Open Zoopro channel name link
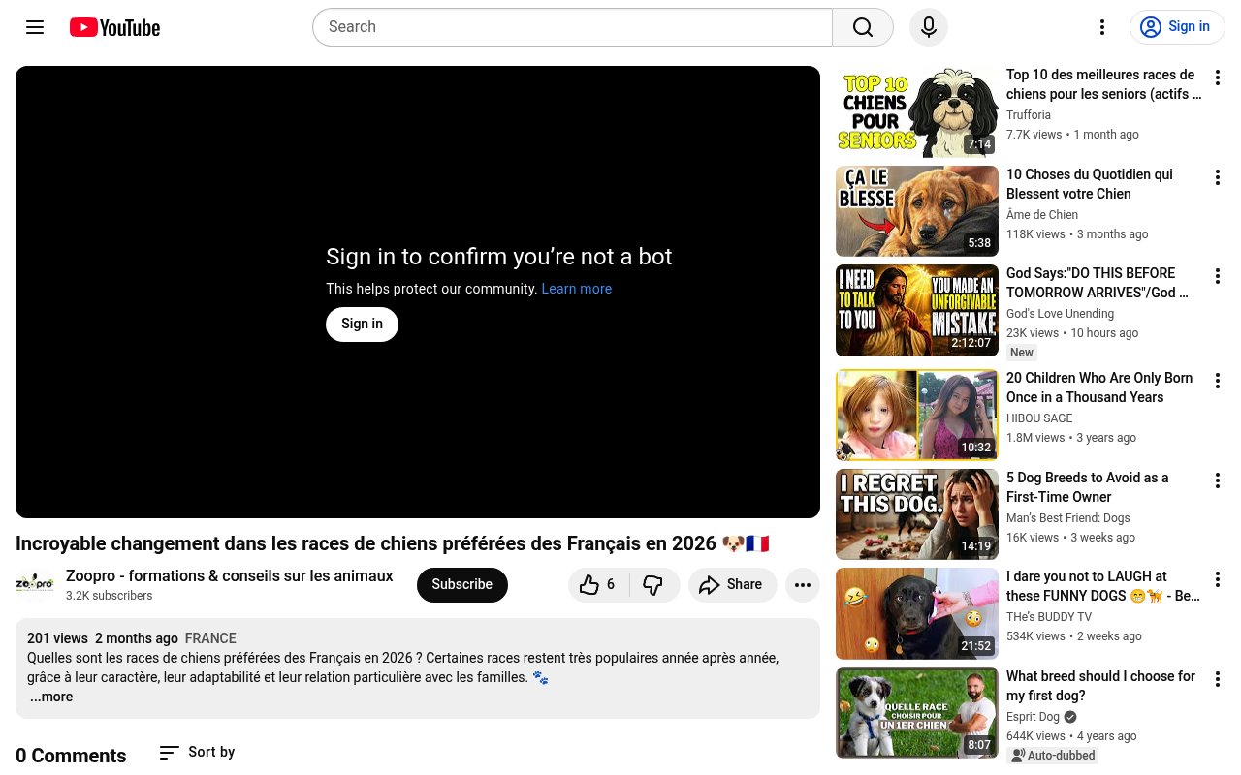This screenshot has width=1241, height=775. 229,575
